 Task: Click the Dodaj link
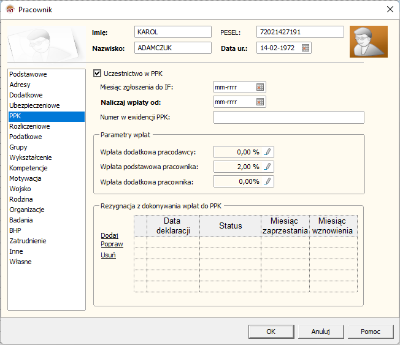point(109,235)
